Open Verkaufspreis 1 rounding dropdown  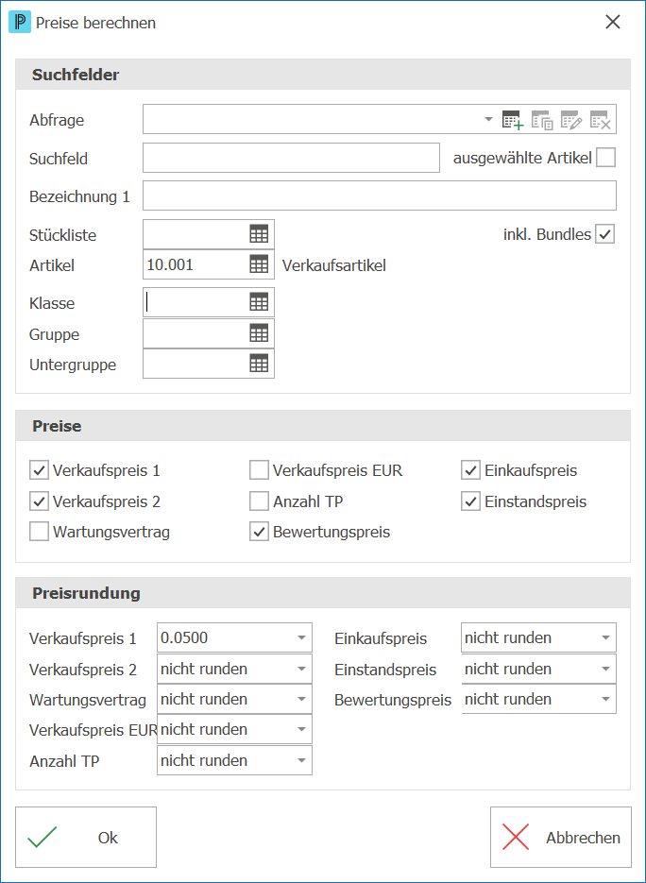302,638
